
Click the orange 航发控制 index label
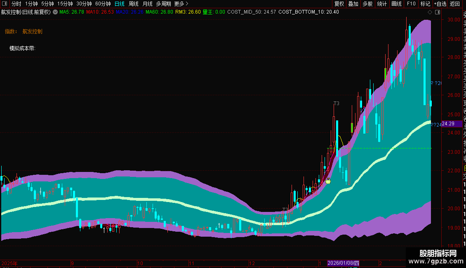pyautogui.click(x=33, y=31)
